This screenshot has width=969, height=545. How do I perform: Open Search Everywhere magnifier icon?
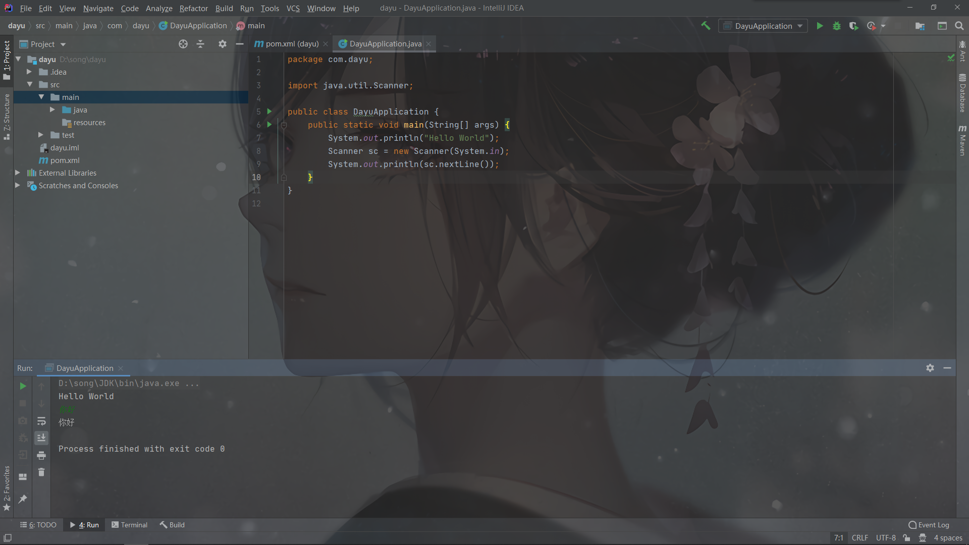tap(959, 26)
